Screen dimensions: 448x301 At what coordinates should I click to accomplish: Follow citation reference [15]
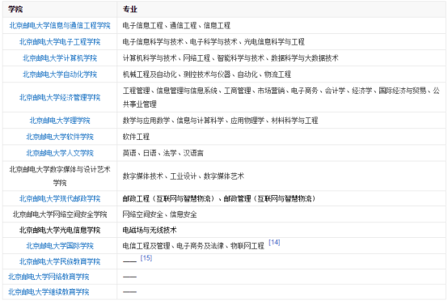(146, 258)
